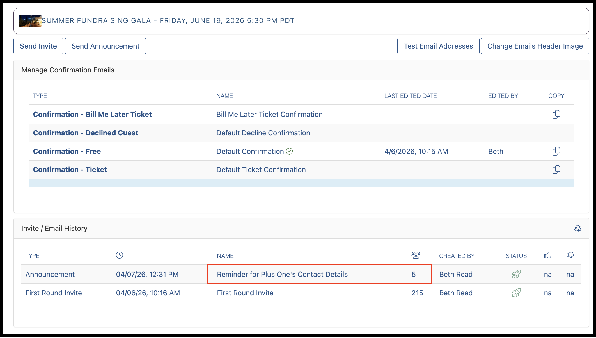This screenshot has height=338, width=596.
Task: Open the Summer Fundraising Gala event thumbnail
Action: (30, 21)
